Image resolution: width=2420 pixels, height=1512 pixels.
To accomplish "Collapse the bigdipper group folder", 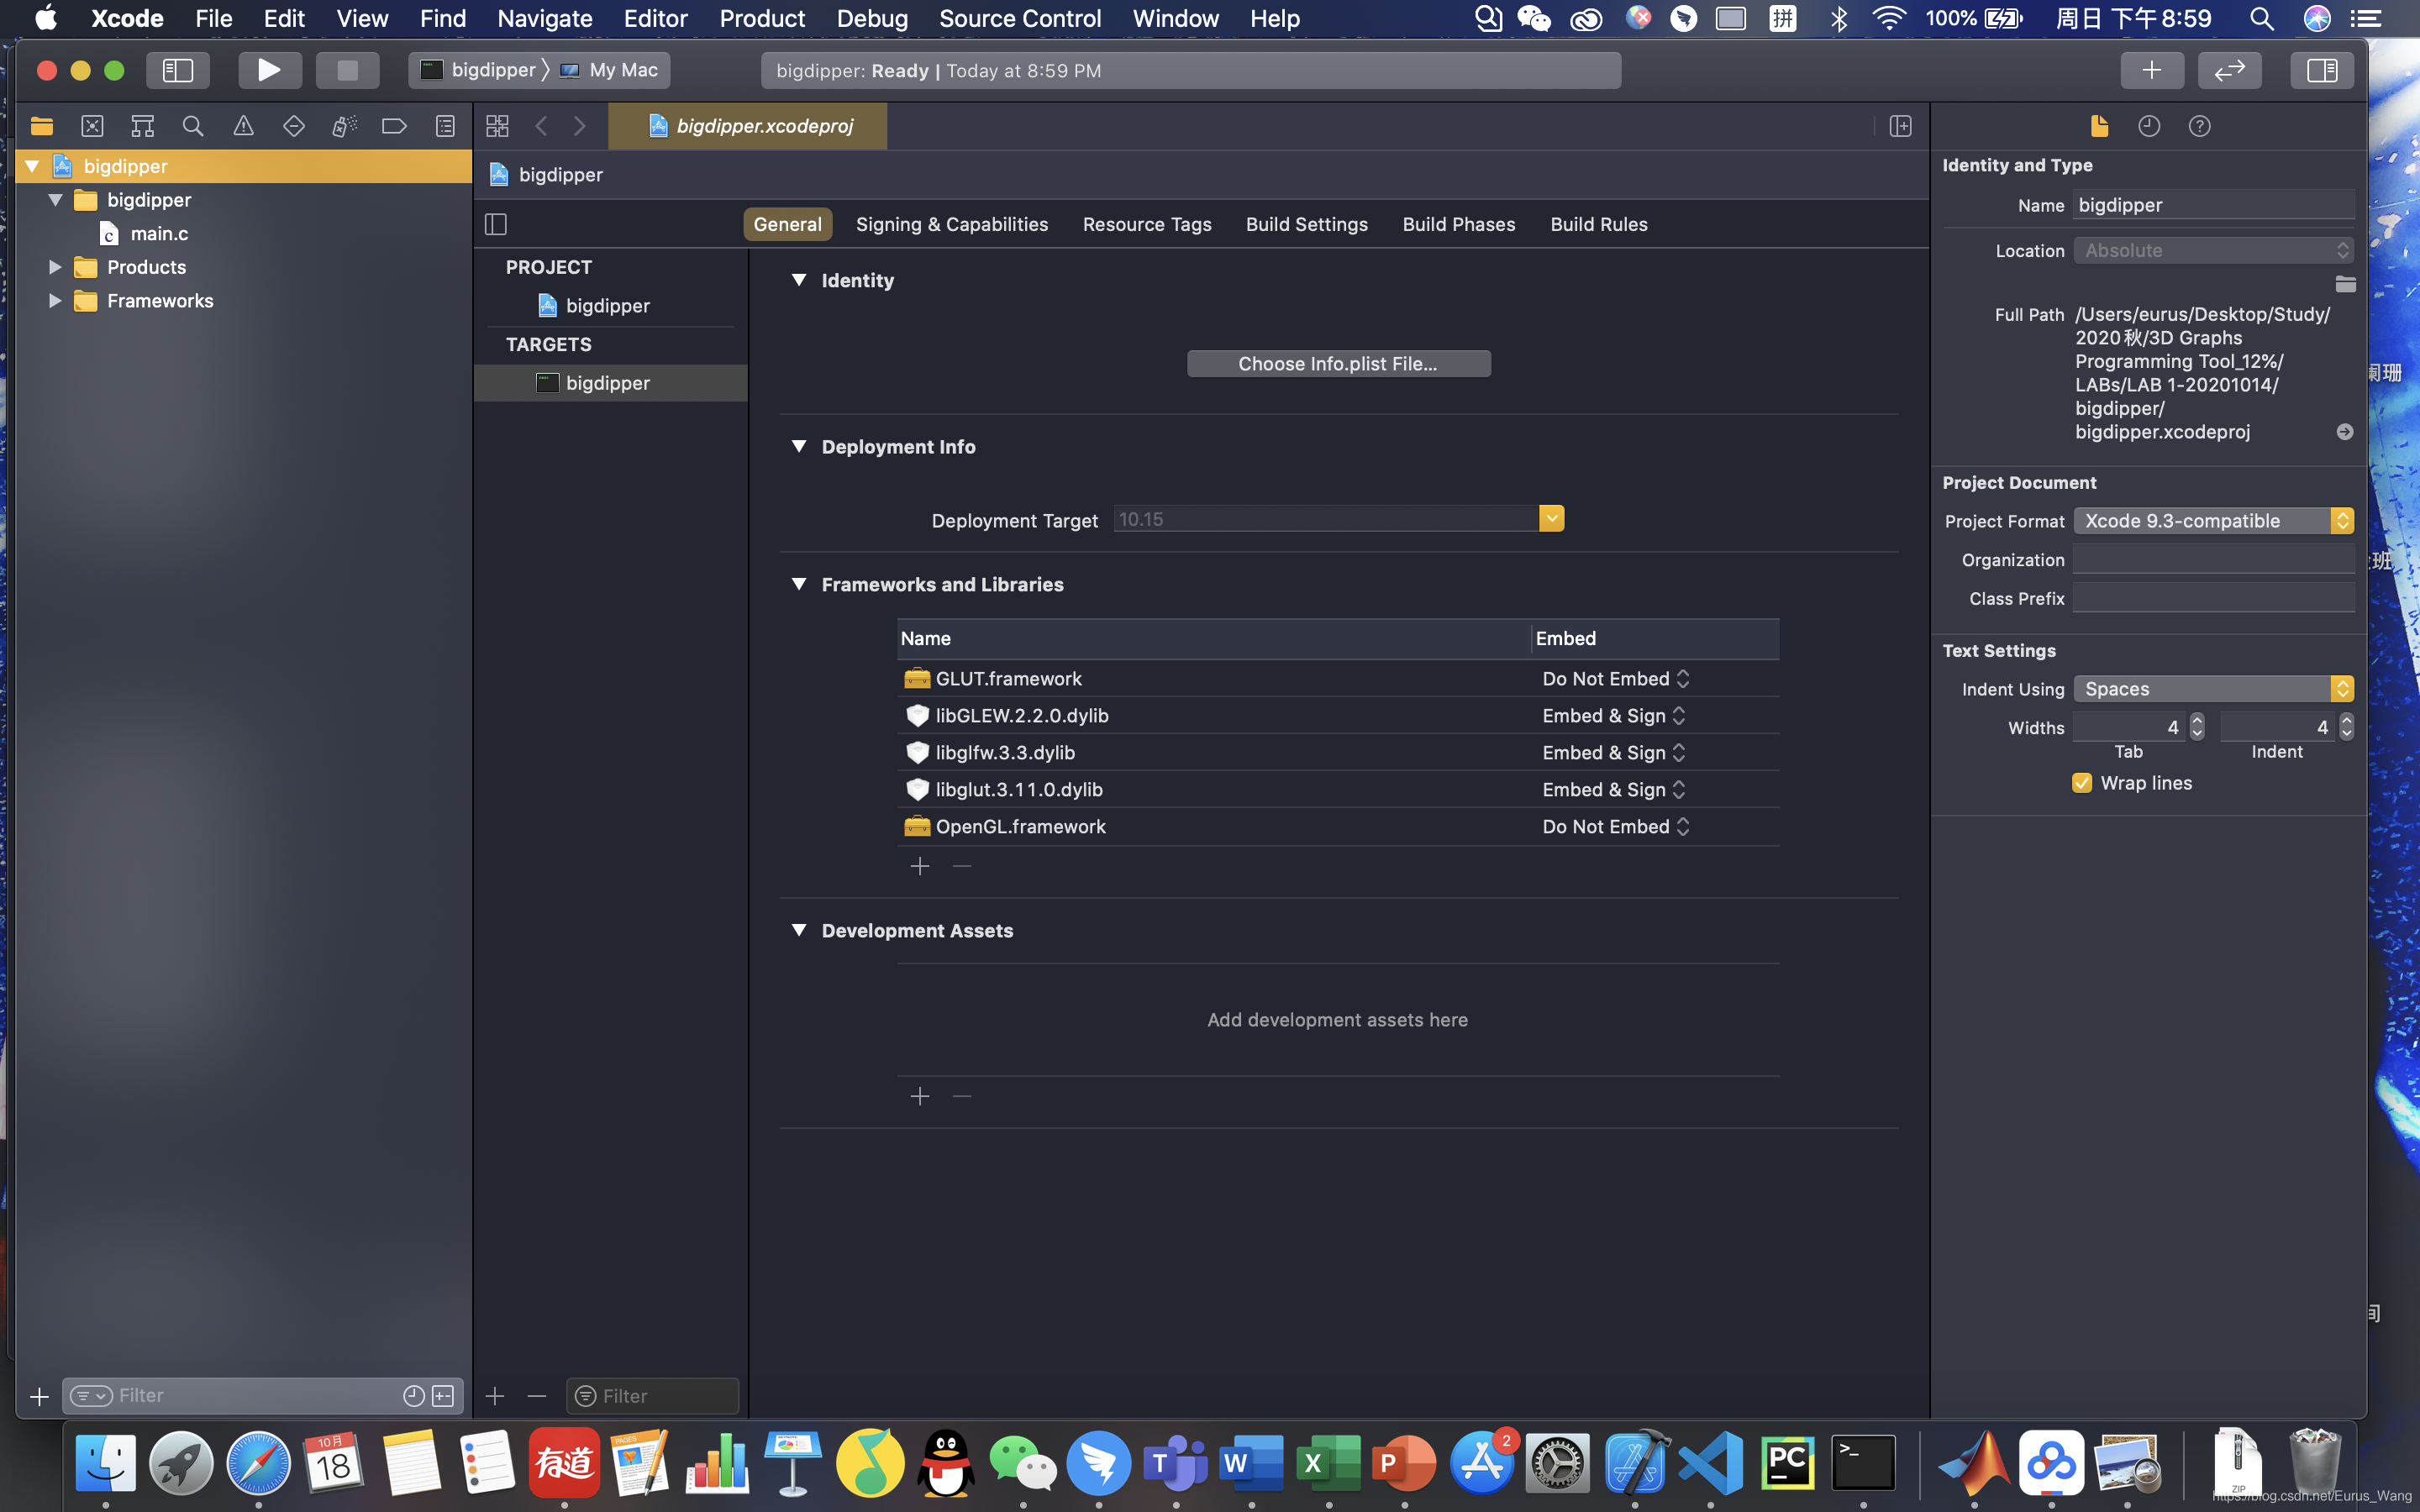I will point(56,200).
